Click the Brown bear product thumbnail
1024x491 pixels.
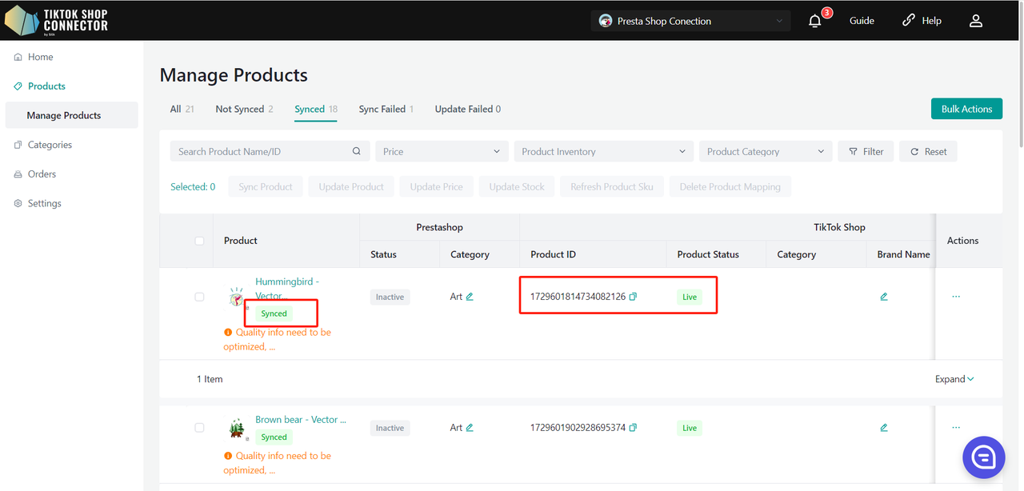tap(237, 429)
